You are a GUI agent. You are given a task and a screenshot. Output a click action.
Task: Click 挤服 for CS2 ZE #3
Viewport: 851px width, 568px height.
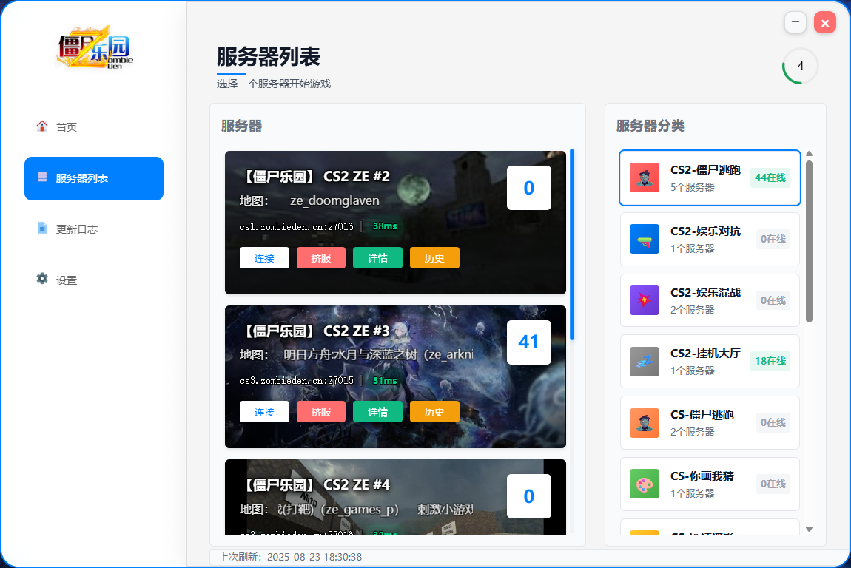point(320,412)
